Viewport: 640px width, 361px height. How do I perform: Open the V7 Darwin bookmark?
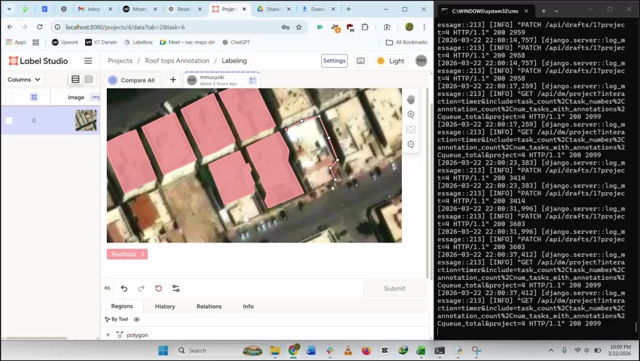101,42
